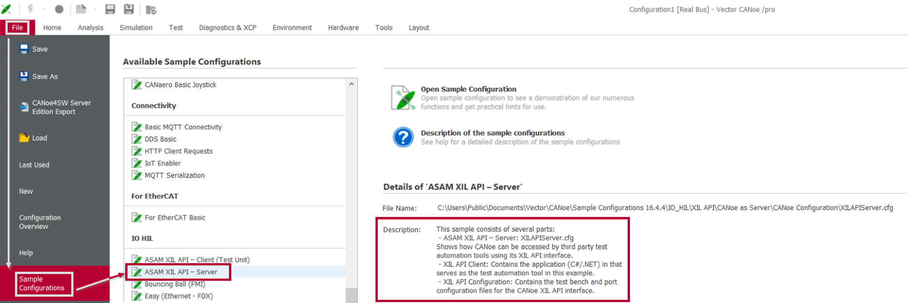Open the Environment ribbon tab
Screen dimensions: 907x303
point(292,28)
